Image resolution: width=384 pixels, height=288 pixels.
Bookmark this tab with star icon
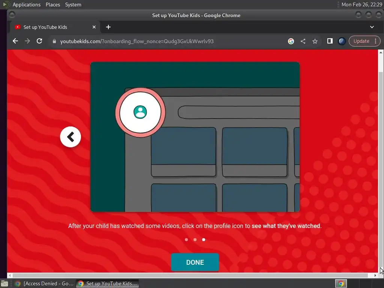click(315, 41)
